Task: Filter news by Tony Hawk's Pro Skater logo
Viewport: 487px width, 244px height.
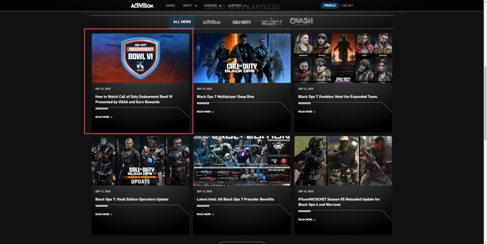Action: [272, 22]
